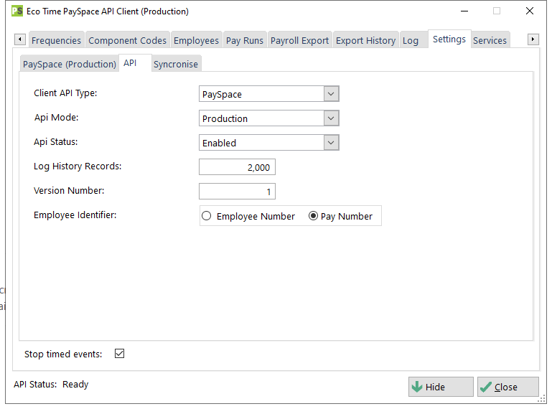
Task: Click the 'Version Number:' label
Action: (69, 190)
